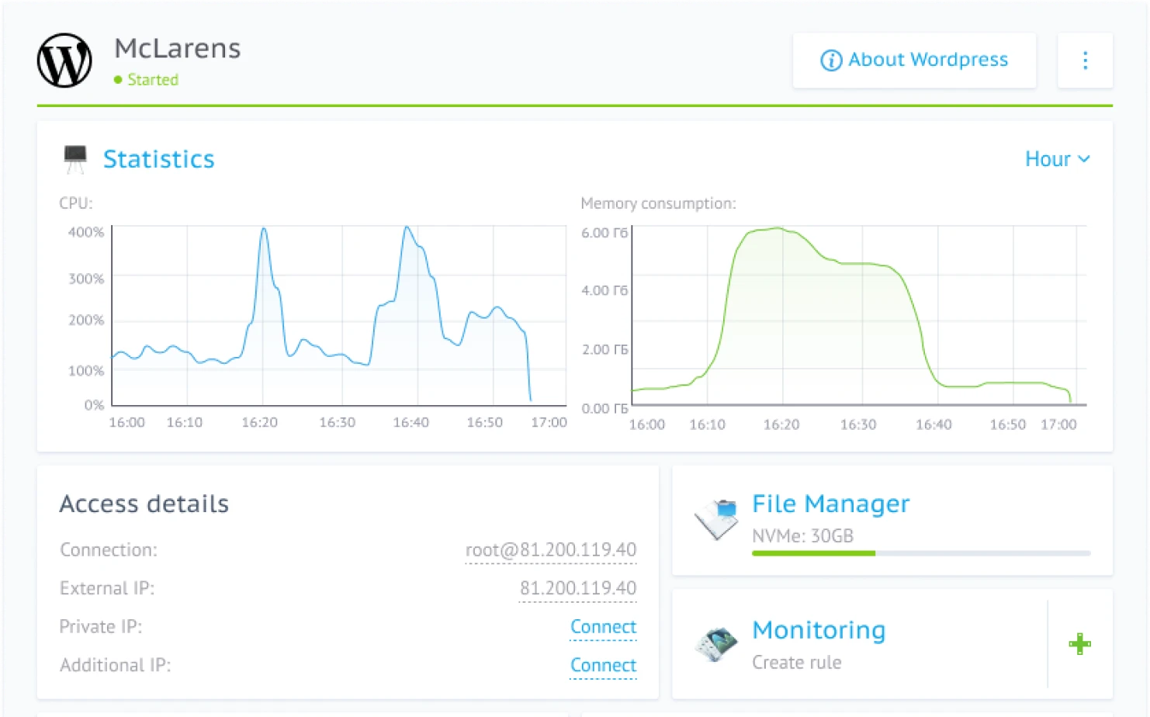Select the Monitoring icon
This screenshot has width=1150, height=717.
[715, 645]
